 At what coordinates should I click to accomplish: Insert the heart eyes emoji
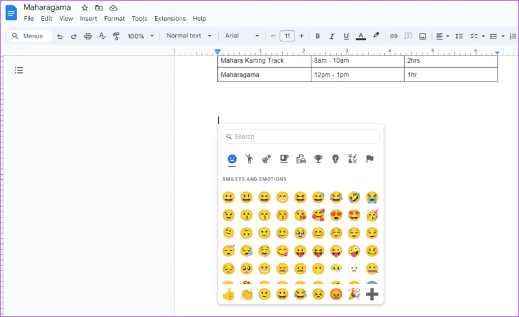336,215
